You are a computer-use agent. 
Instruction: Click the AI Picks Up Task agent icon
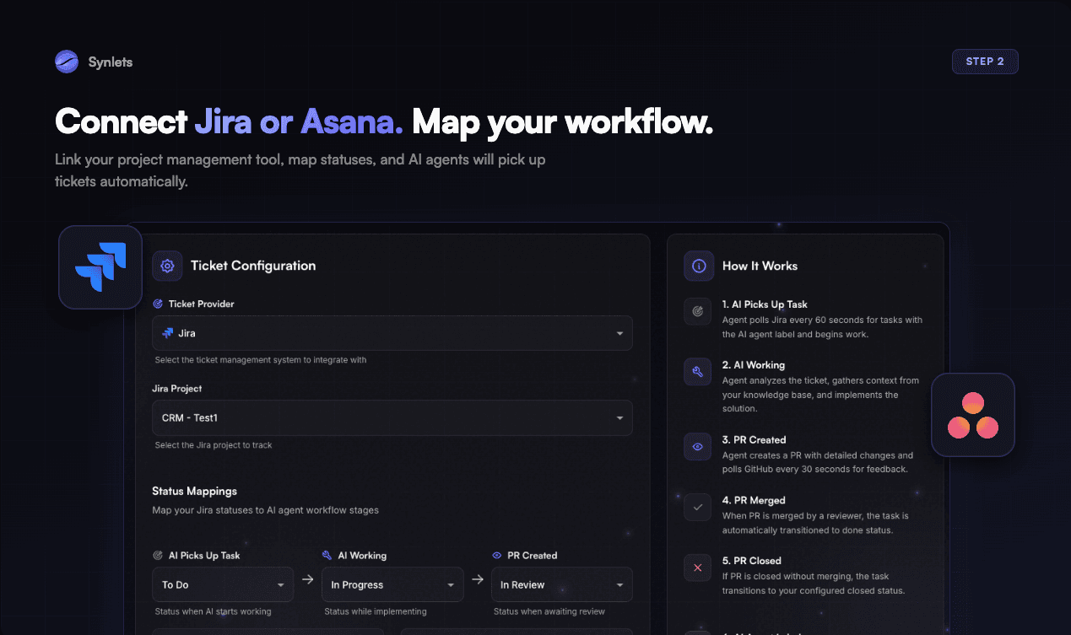coord(697,311)
